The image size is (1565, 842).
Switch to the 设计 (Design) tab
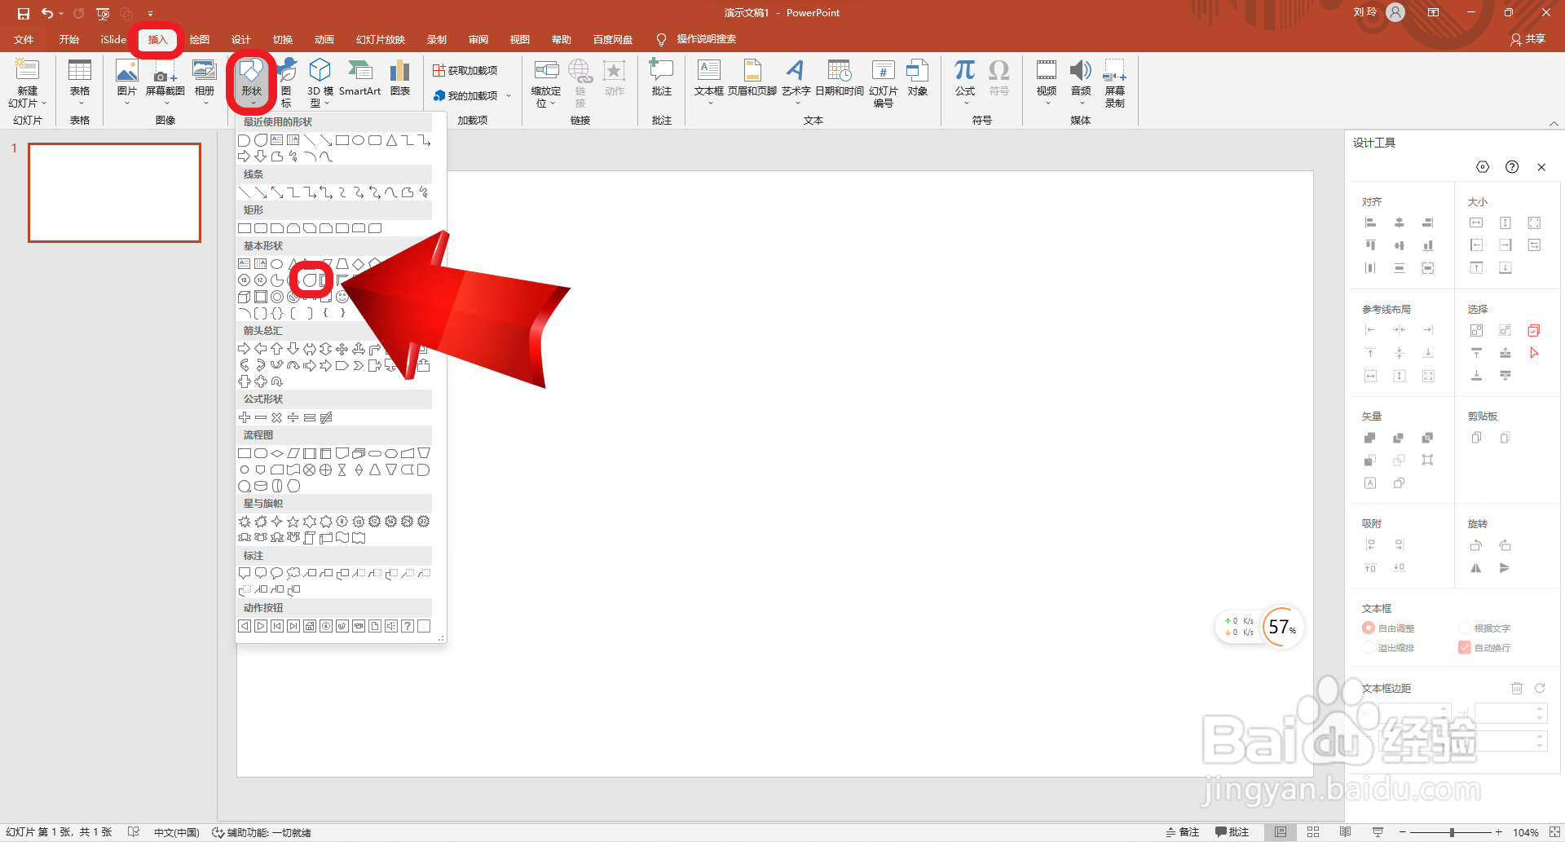[x=240, y=39]
